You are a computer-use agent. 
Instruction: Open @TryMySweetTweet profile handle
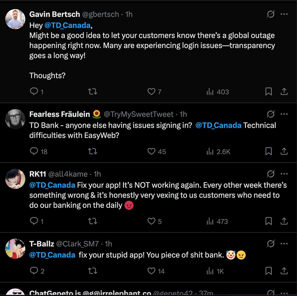tap(139, 114)
